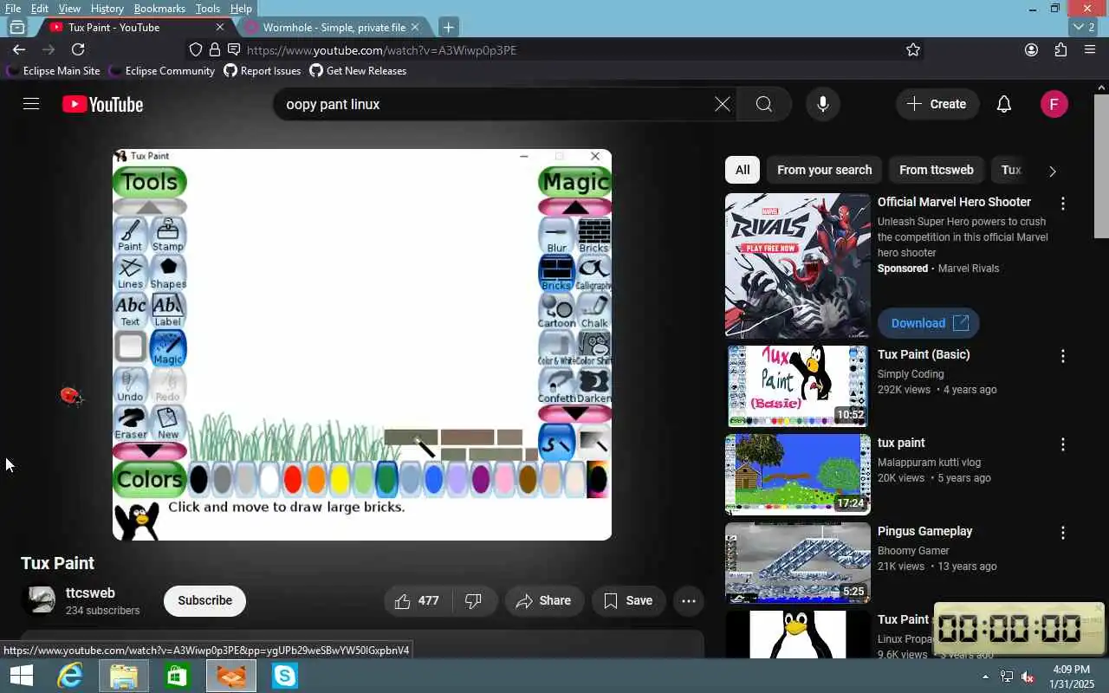The image size is (1109, 693).
Task: Open Firefox account icon in toolbar
Action: (1031, 49)
